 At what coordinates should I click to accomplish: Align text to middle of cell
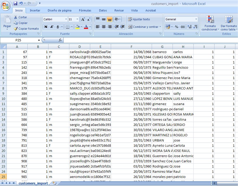point(104,19)
